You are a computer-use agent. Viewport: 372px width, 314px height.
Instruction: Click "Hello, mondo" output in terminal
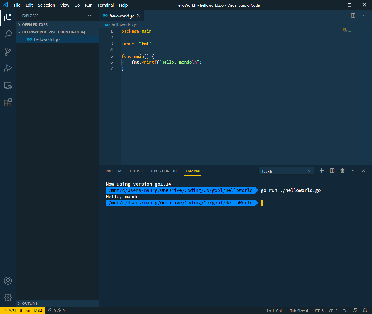tap(122, 196)
